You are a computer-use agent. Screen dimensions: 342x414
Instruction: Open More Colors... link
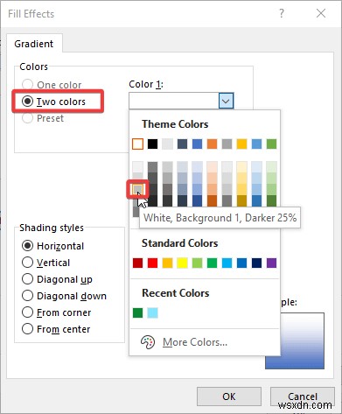click(195, 342)
